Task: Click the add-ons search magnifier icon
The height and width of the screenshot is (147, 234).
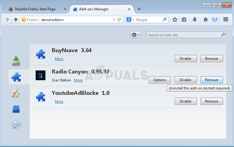Action: pyautogui.click(x=223, y=35)
